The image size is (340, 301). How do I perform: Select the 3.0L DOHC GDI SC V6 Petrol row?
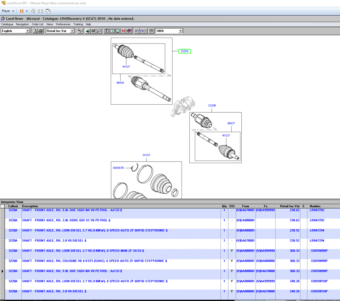(170, 224)
